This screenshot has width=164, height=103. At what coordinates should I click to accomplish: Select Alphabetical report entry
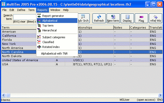(57, 21)
